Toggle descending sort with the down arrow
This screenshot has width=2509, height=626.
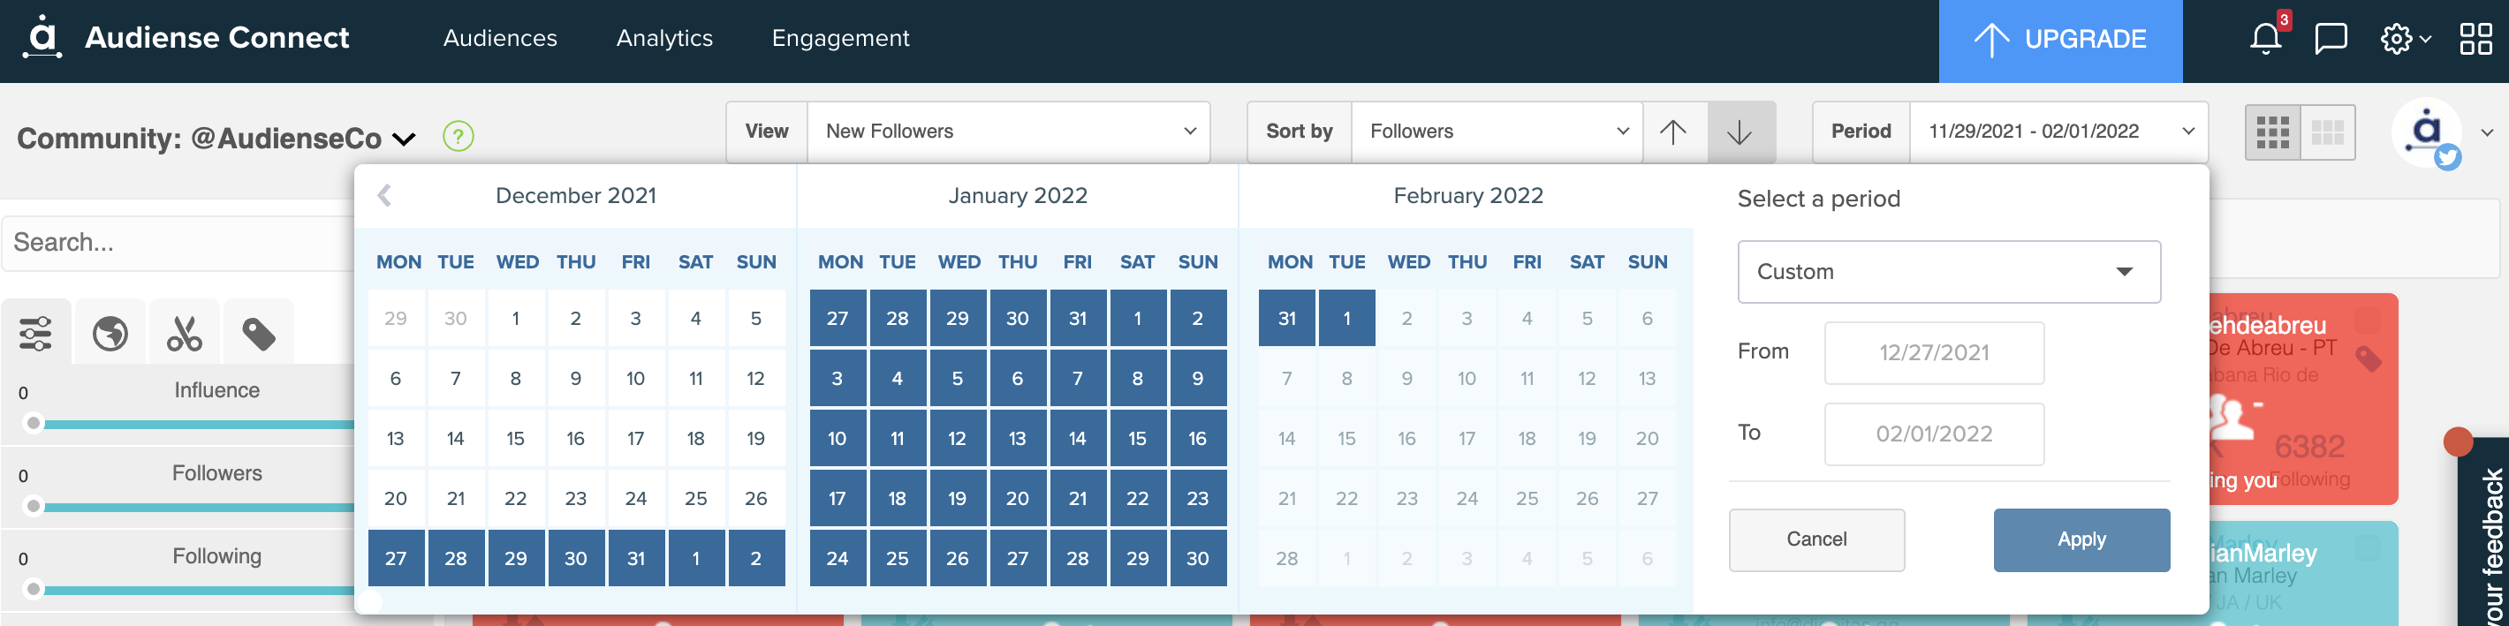1740,131
